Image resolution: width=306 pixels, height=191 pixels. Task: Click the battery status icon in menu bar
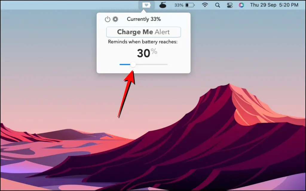(x=190, y=5)
